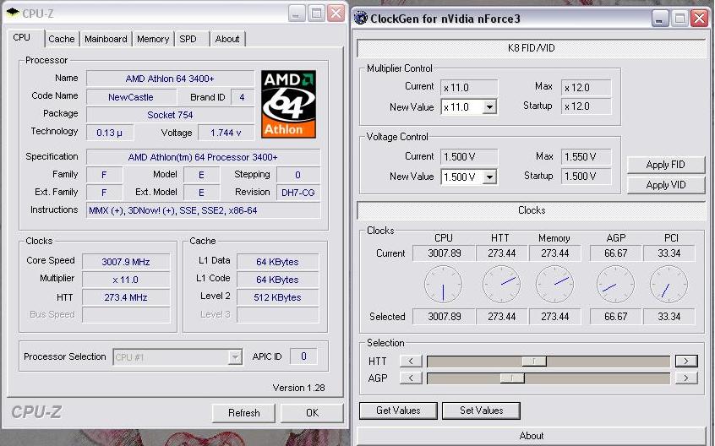Open the Memory tab
This screenshot has width=715, height=446.
pos(153,39)
